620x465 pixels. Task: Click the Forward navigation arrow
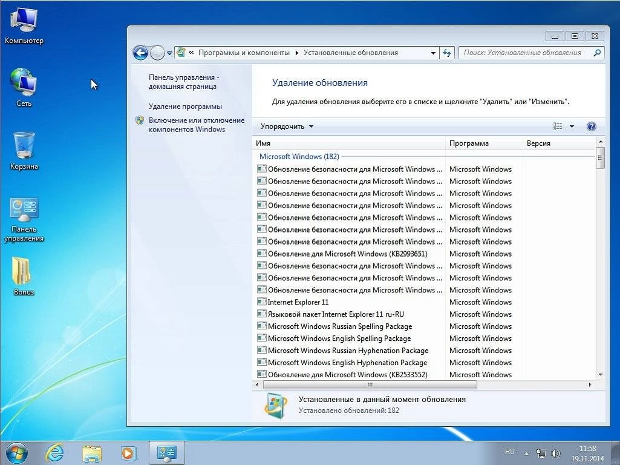coord(157,53)
